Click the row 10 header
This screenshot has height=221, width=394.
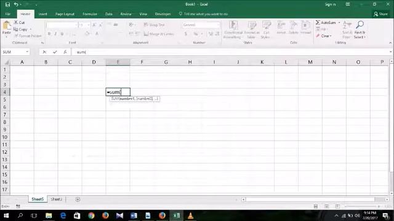(5, 137)
